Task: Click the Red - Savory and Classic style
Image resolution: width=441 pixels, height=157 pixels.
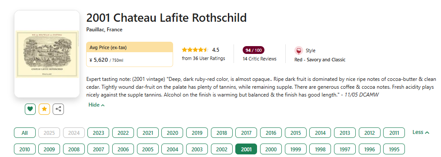Action: tap(320, 60)
